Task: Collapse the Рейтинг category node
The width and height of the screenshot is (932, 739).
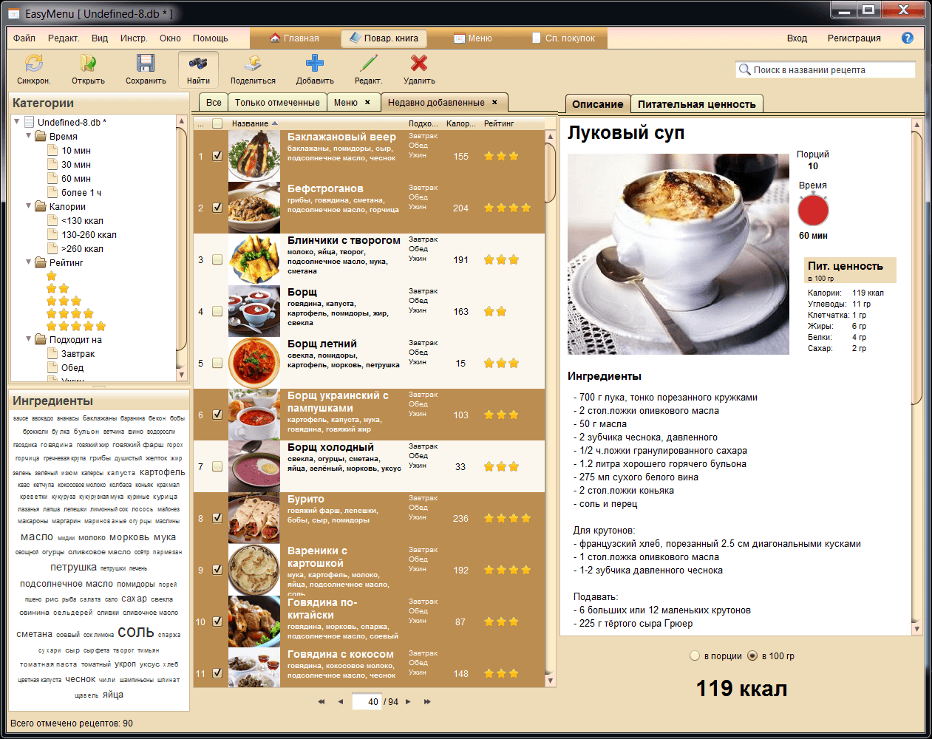Action: point(29,262)
